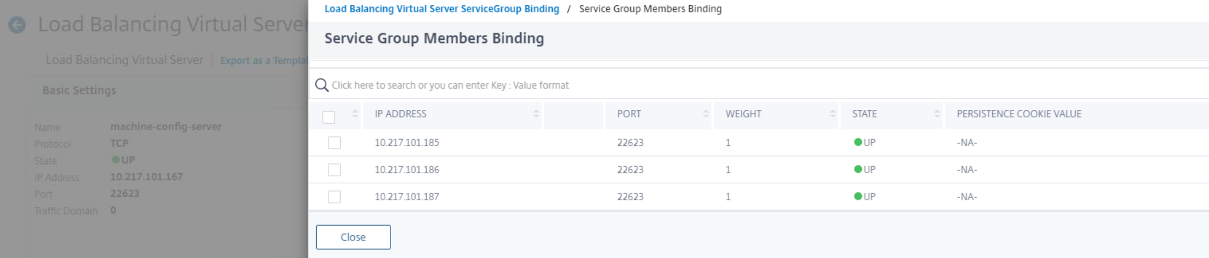Click the back arrow icon
This screenshot has height=258, width=1209.
(17, 24)
